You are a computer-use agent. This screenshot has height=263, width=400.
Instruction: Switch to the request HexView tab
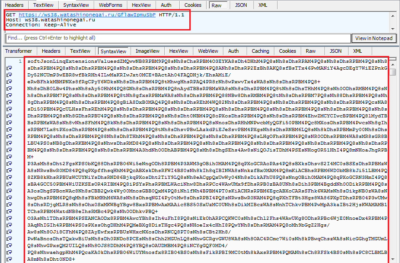[x=141, y=5]
